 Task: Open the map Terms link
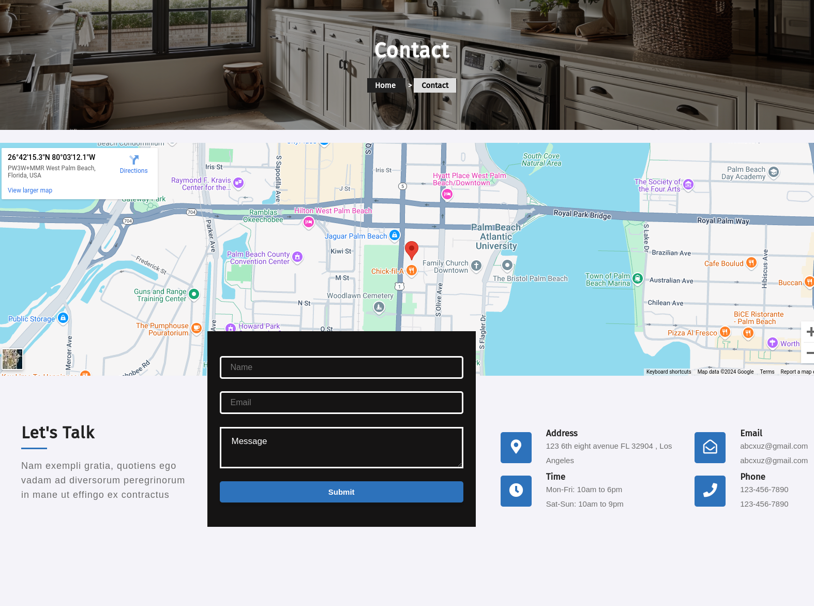[x=767, y=372]
